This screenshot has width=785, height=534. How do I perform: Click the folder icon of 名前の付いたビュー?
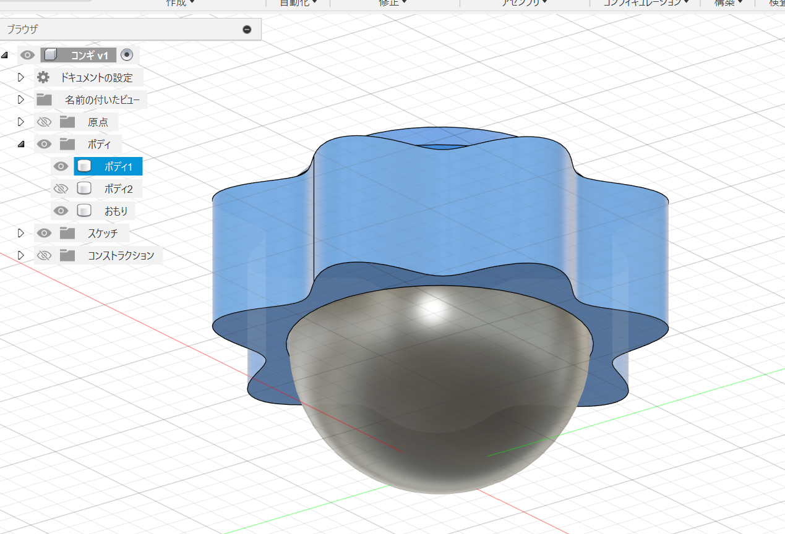(x=44, y=100)
